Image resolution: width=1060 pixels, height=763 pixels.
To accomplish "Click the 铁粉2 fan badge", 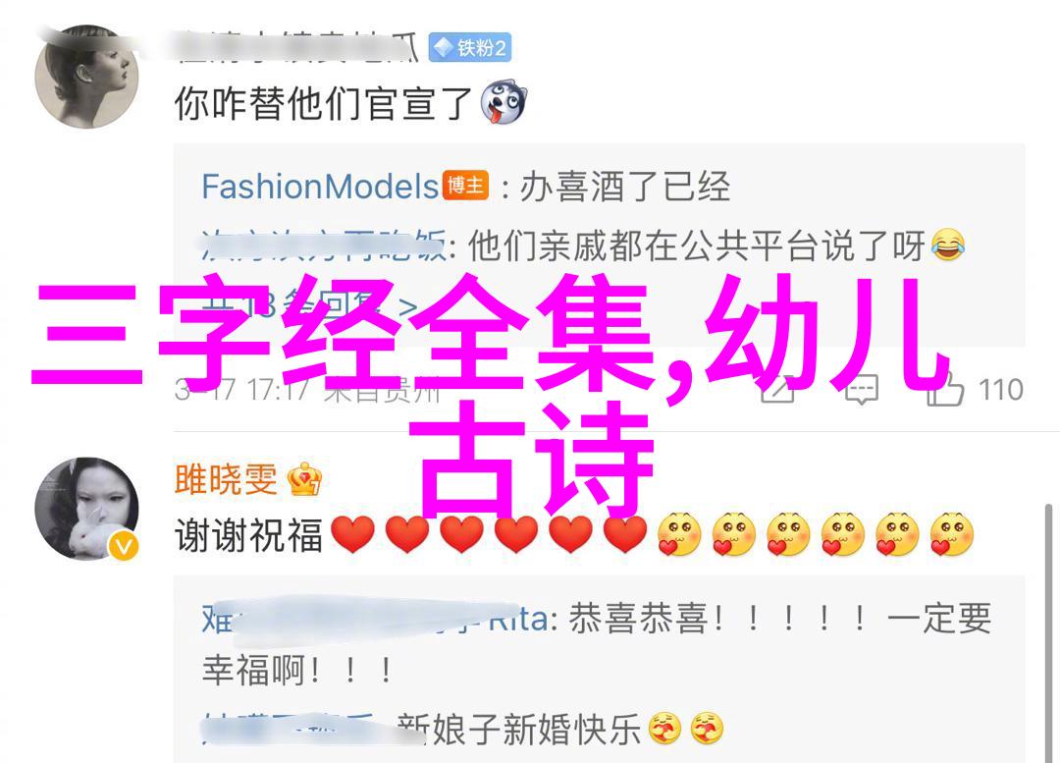I will coord(470,47).
